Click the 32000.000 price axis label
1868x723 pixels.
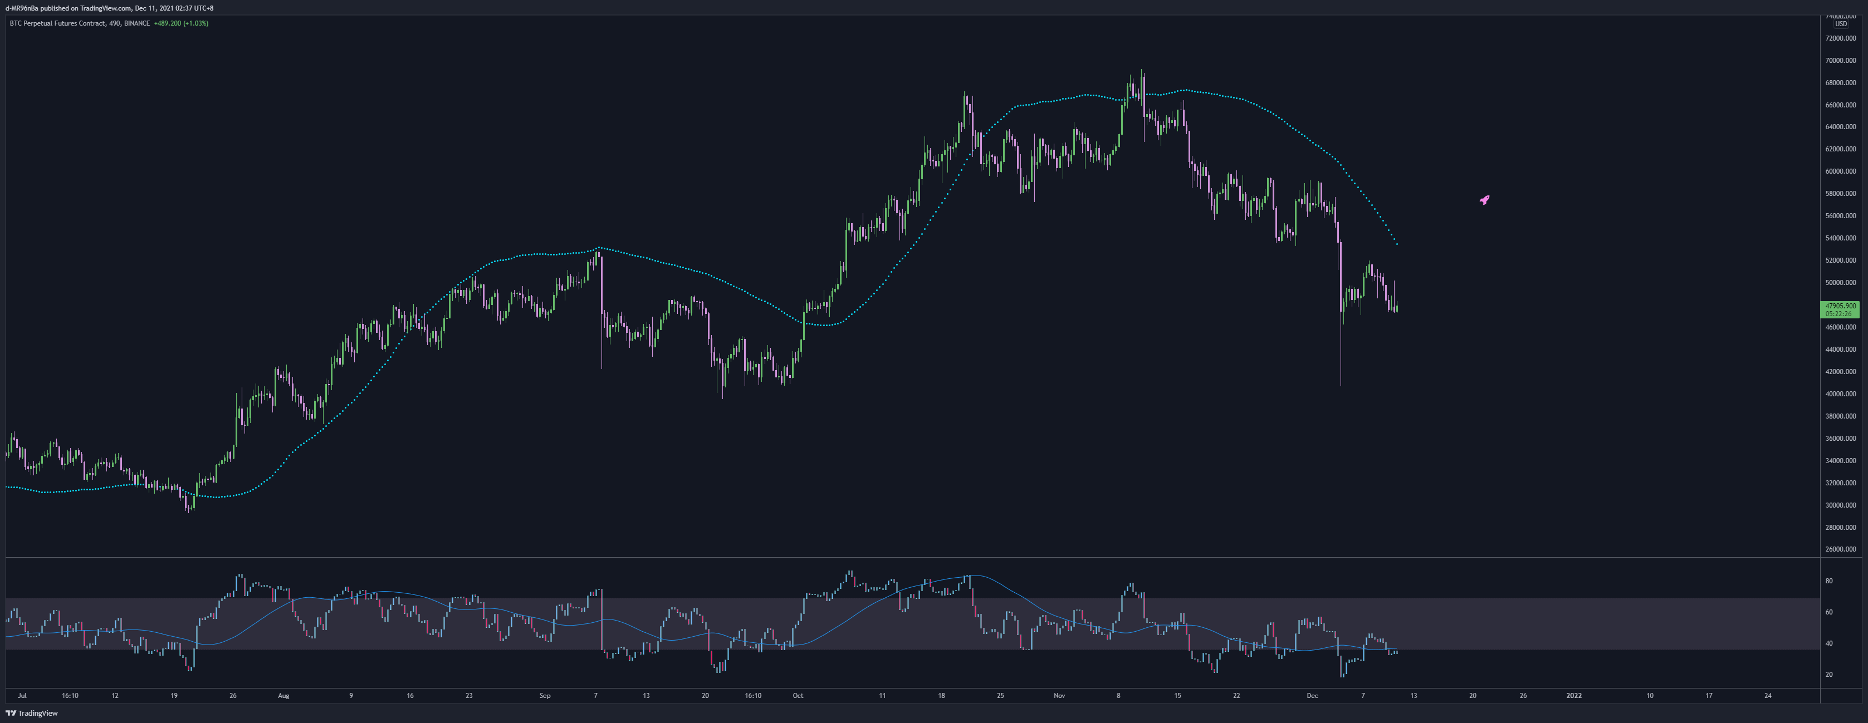(x=1841, y=483)
